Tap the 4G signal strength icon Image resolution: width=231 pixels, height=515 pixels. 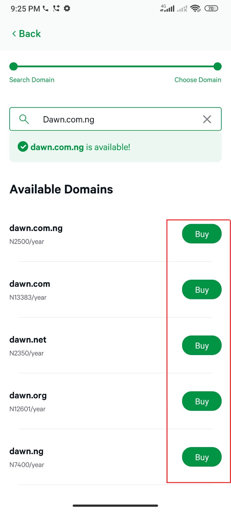[x=167, y=9]
